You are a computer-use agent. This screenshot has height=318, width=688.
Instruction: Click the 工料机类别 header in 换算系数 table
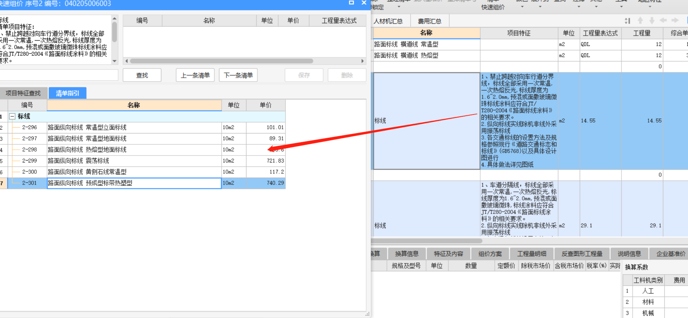point(648,280)
